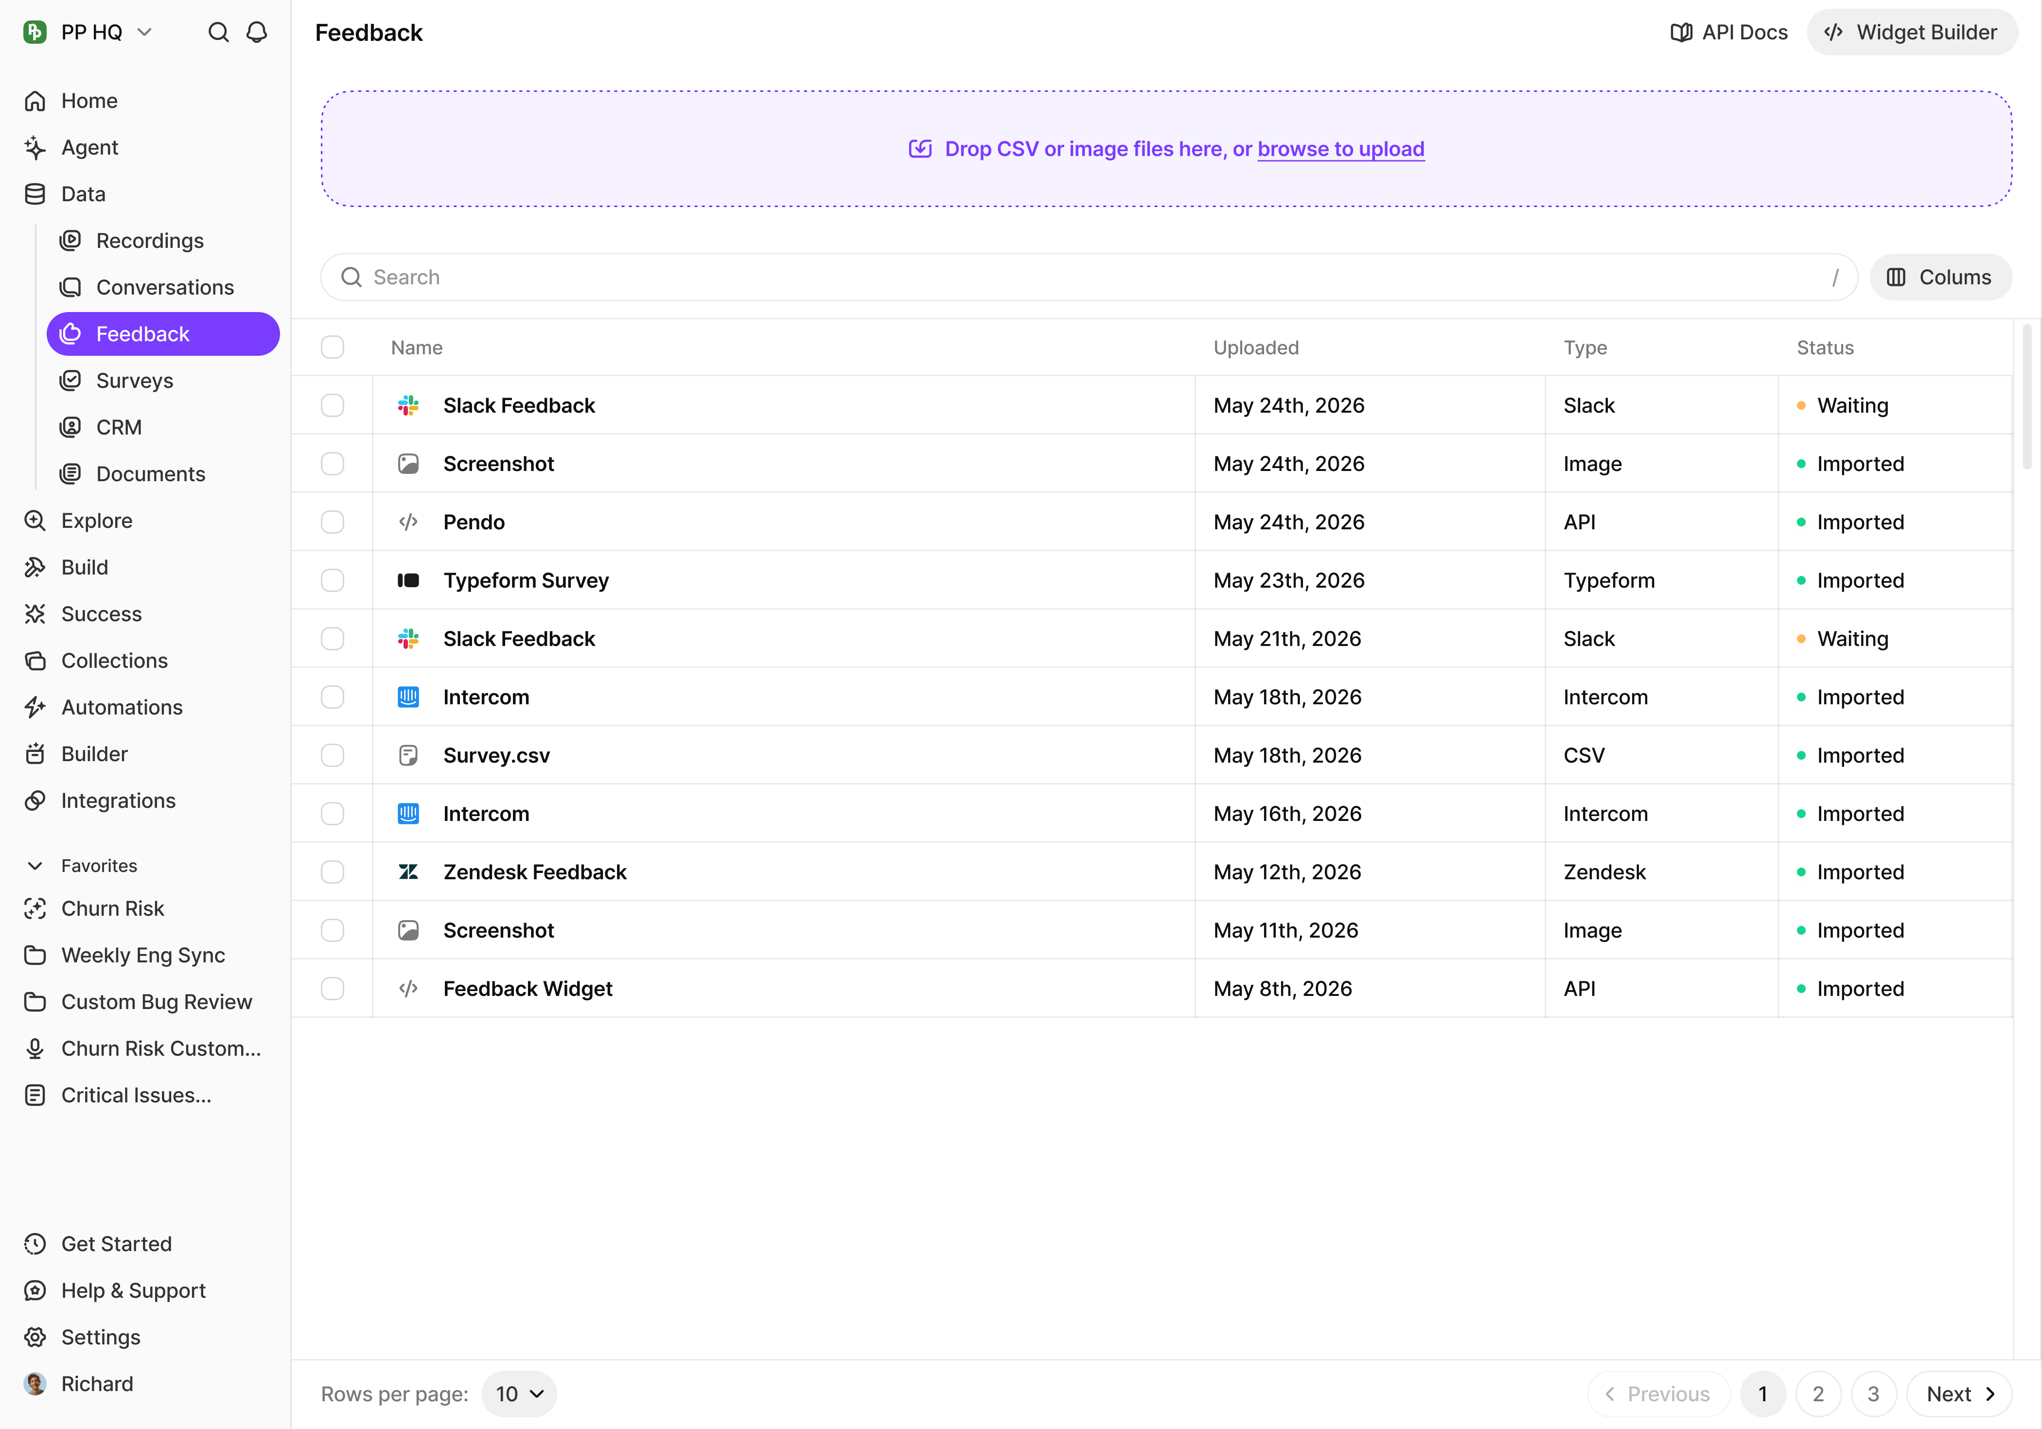Click the Settings gear icon

pos(35,1338)
